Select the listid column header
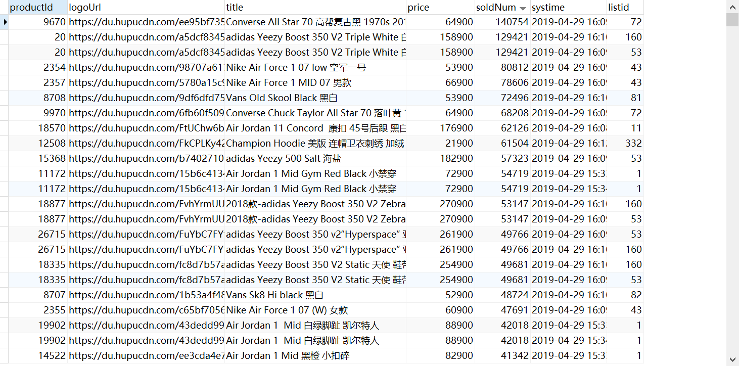Screen dimensions: 739x366 tap(625, 7)
